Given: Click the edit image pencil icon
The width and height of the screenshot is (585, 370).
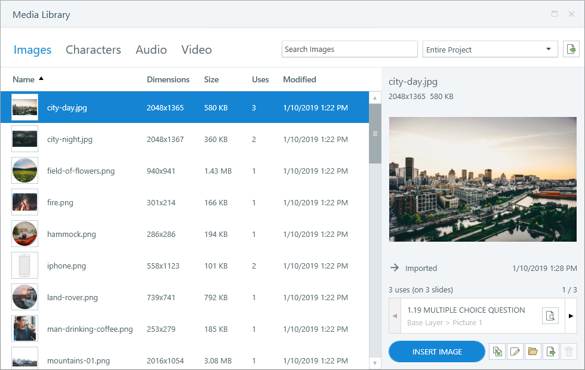Looking at the screenshot, I should tap(515, 352).
